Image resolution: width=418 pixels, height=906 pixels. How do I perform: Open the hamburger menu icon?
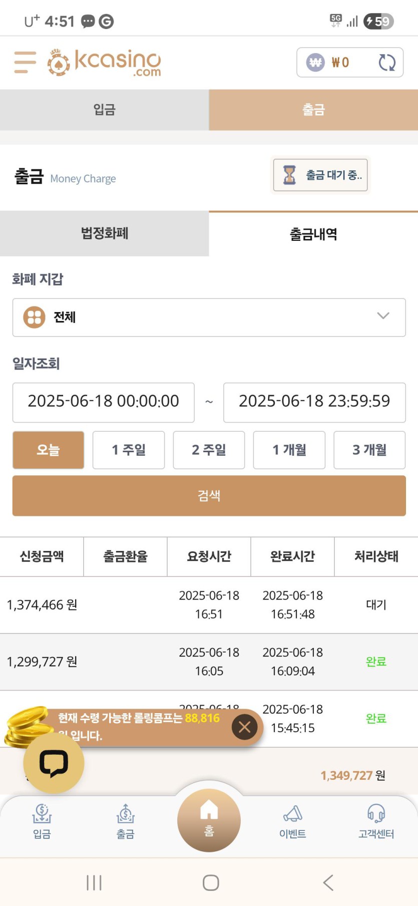pos(25,62)
